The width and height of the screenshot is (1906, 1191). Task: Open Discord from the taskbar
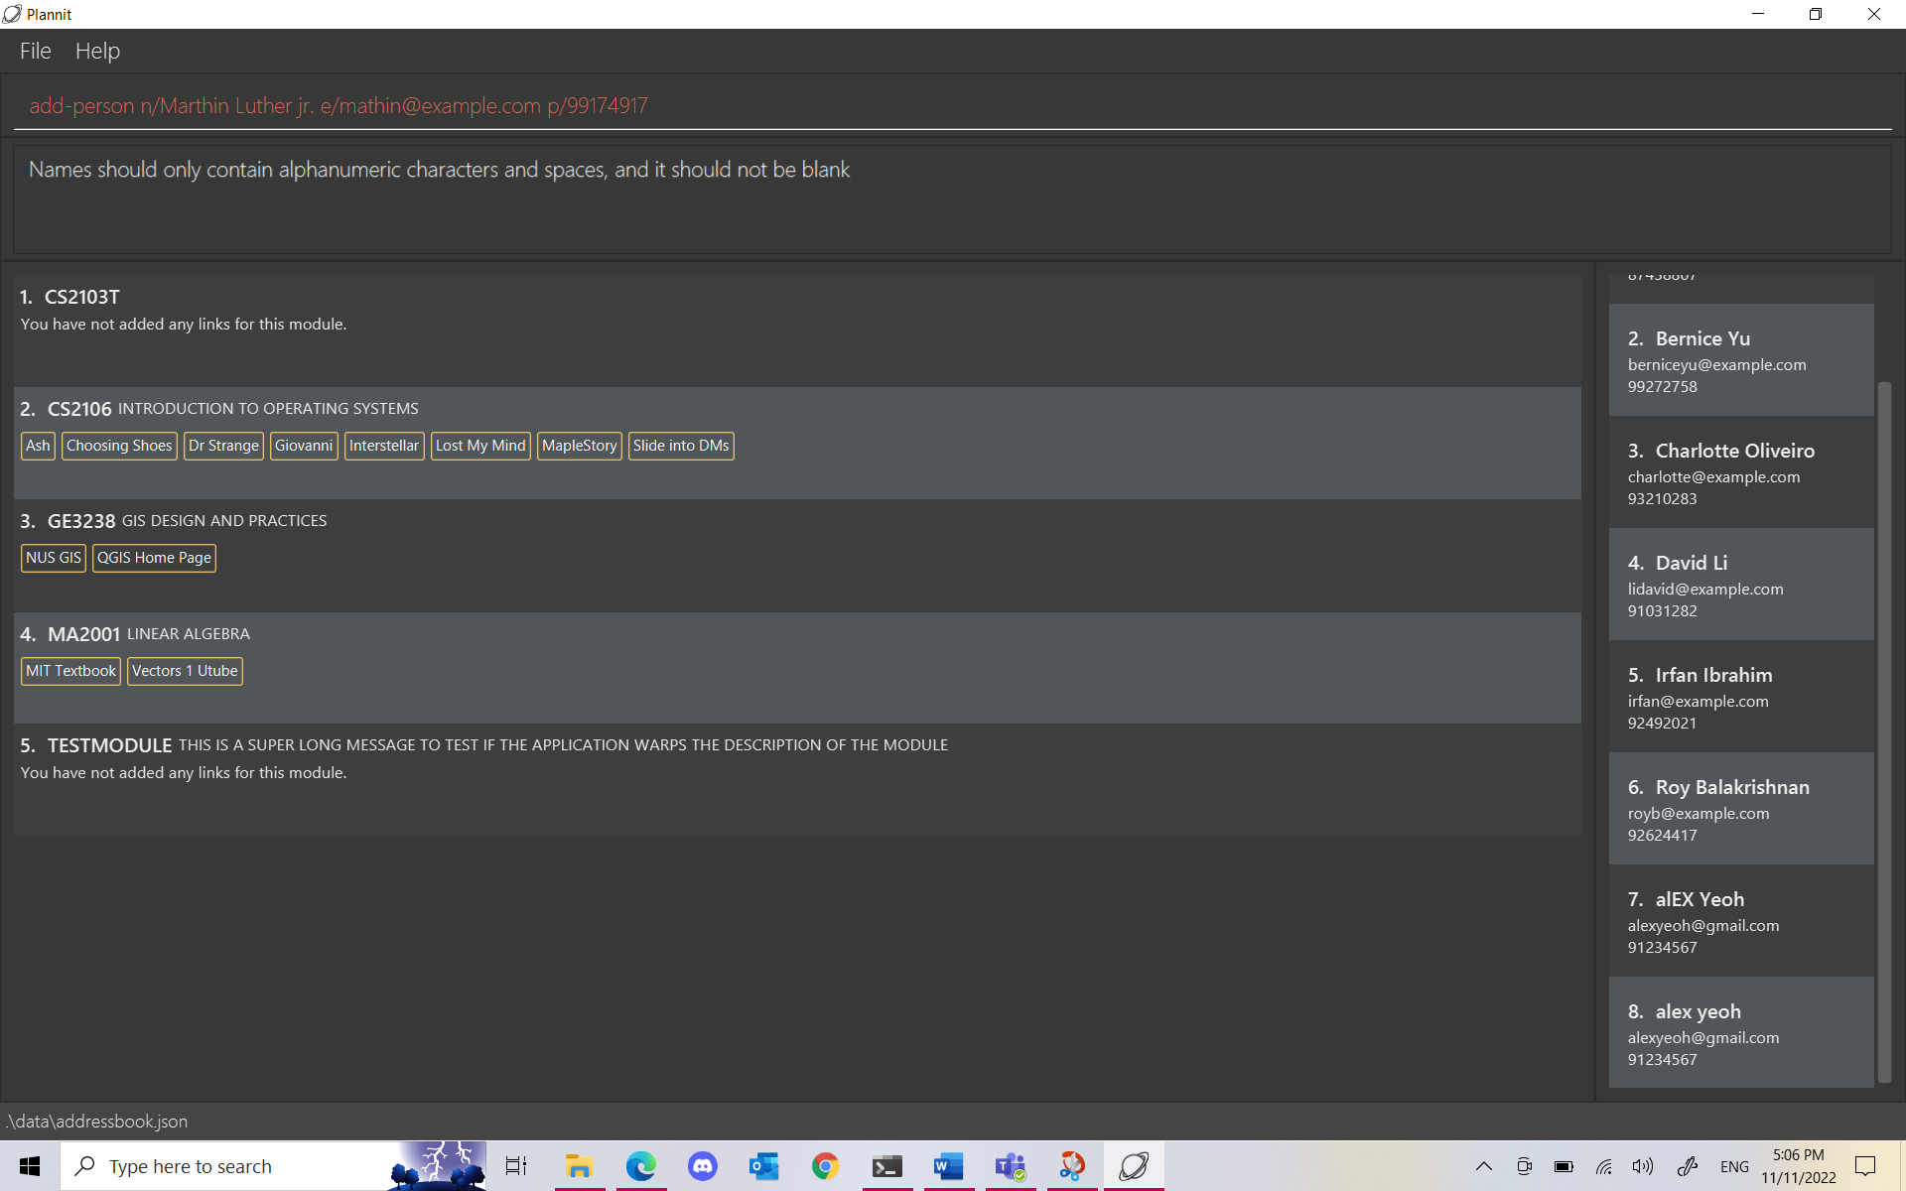703,1166
